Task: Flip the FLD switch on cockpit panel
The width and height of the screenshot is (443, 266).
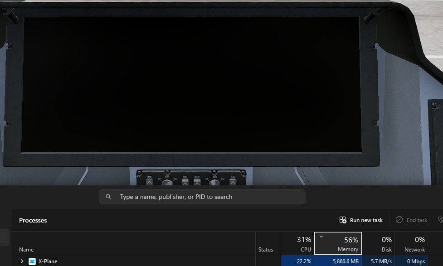Action: [x=233, y=181]
